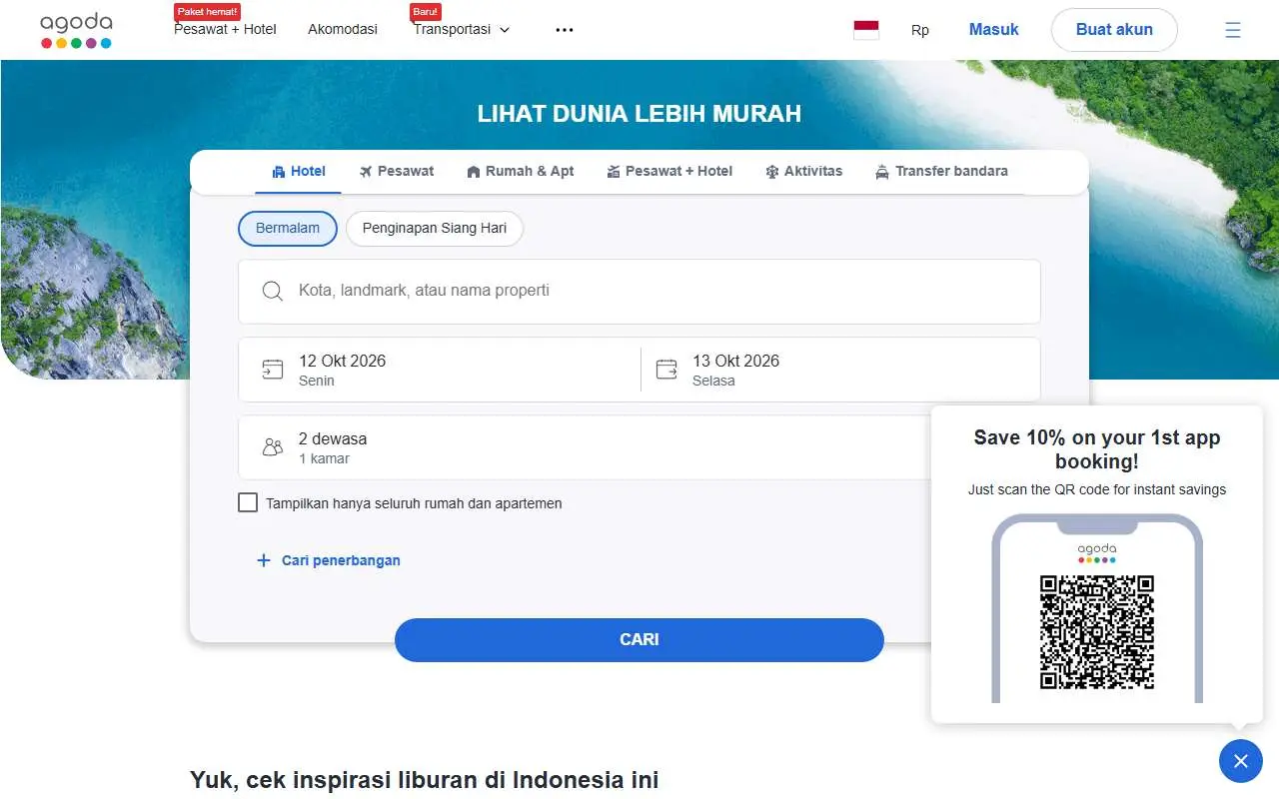The height and width of the screenshot is (799, 1279).
Task: Open the Rp currency selector
Action: click(920, 30)
